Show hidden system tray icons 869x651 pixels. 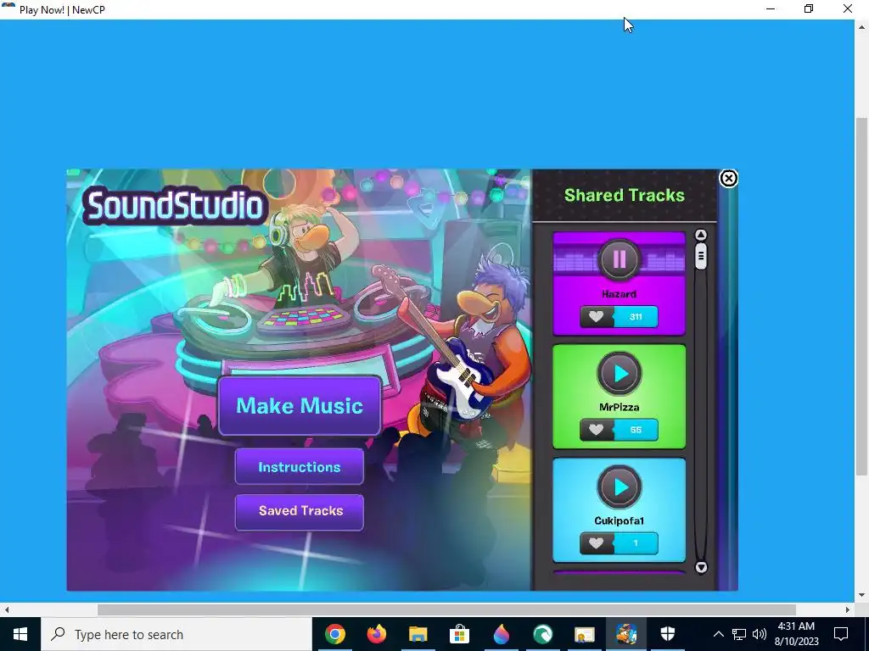click(718, 634)
